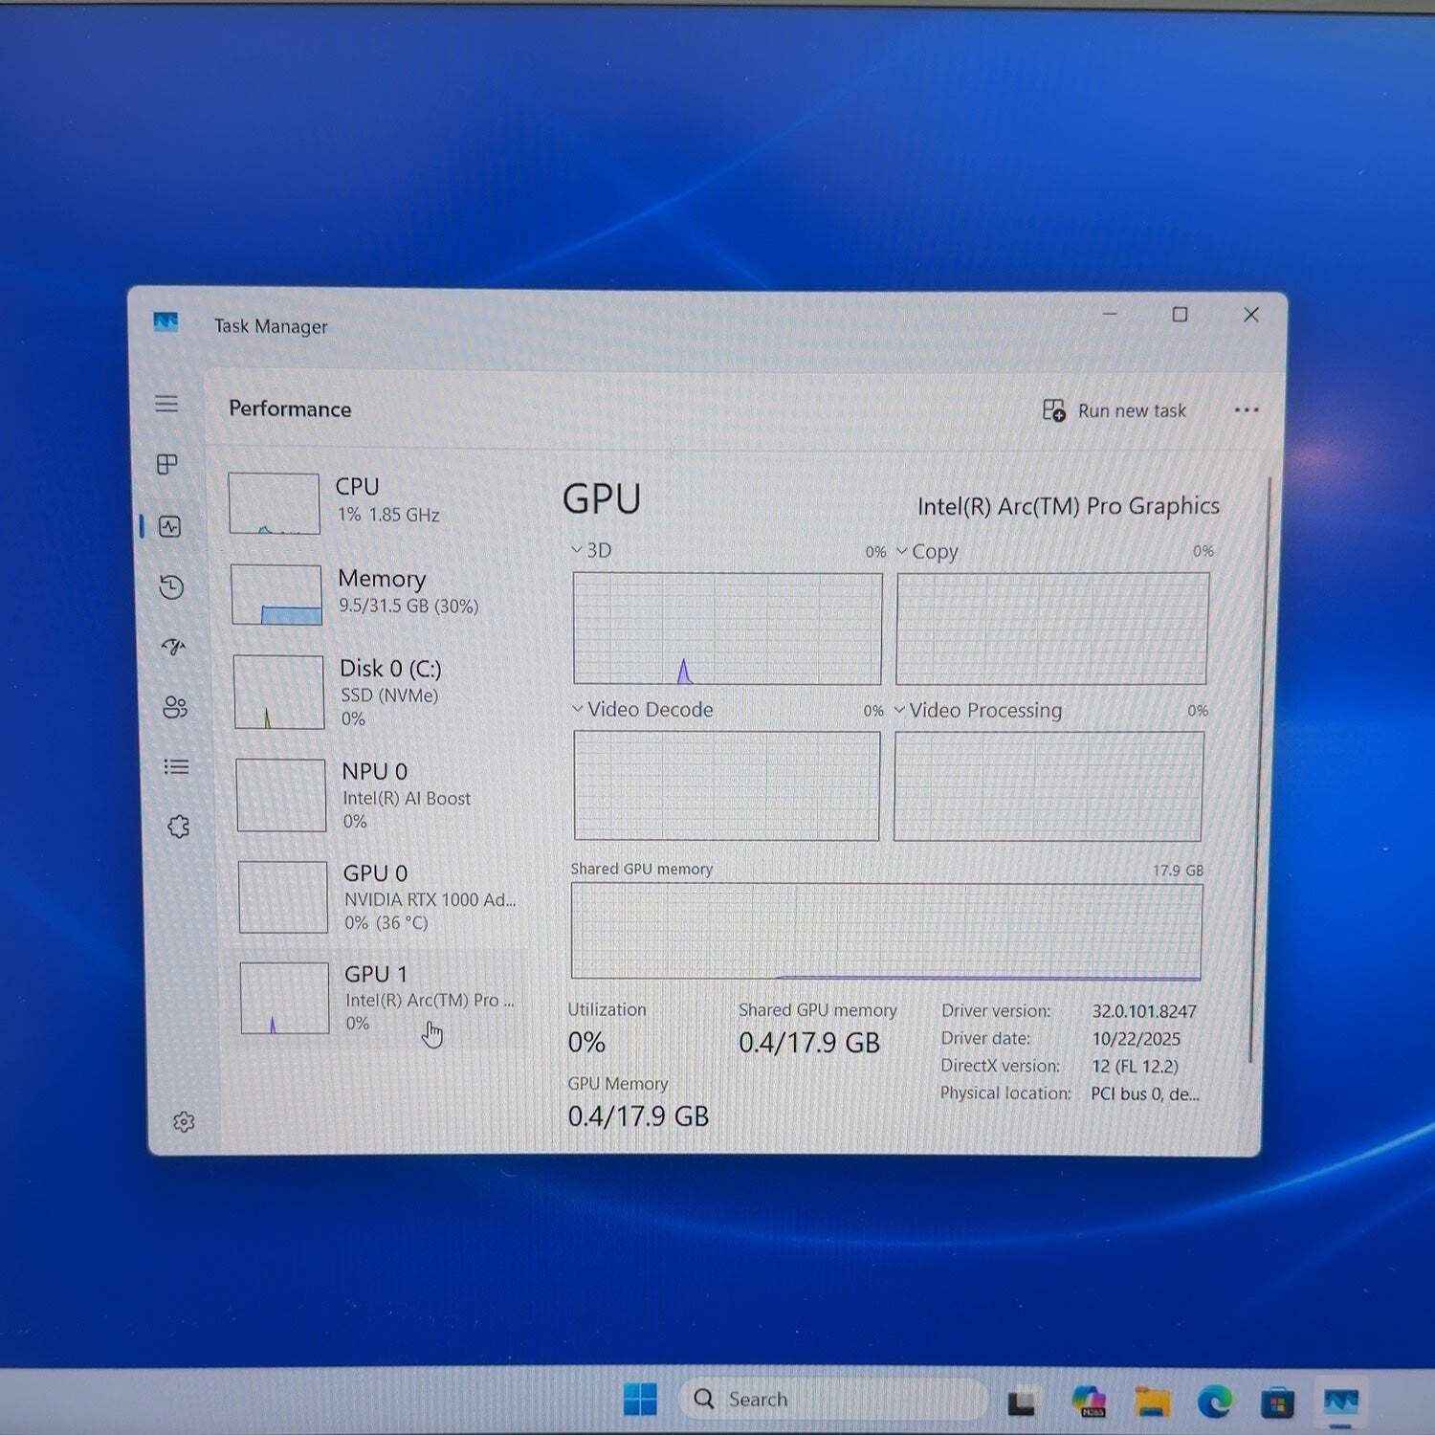Click the Shared GPU memory 0.4/17.9 GB value
This screenshot has height=1435, width=1435.
click(809, 1042)
